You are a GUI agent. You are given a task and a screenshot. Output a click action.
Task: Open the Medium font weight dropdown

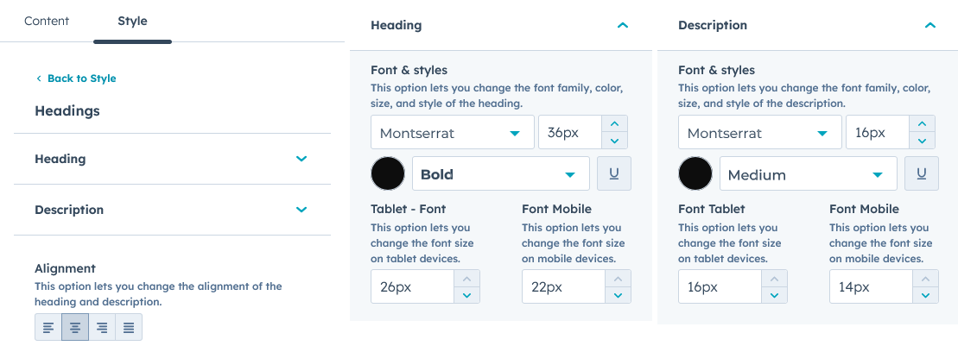[x=809, y=174]
